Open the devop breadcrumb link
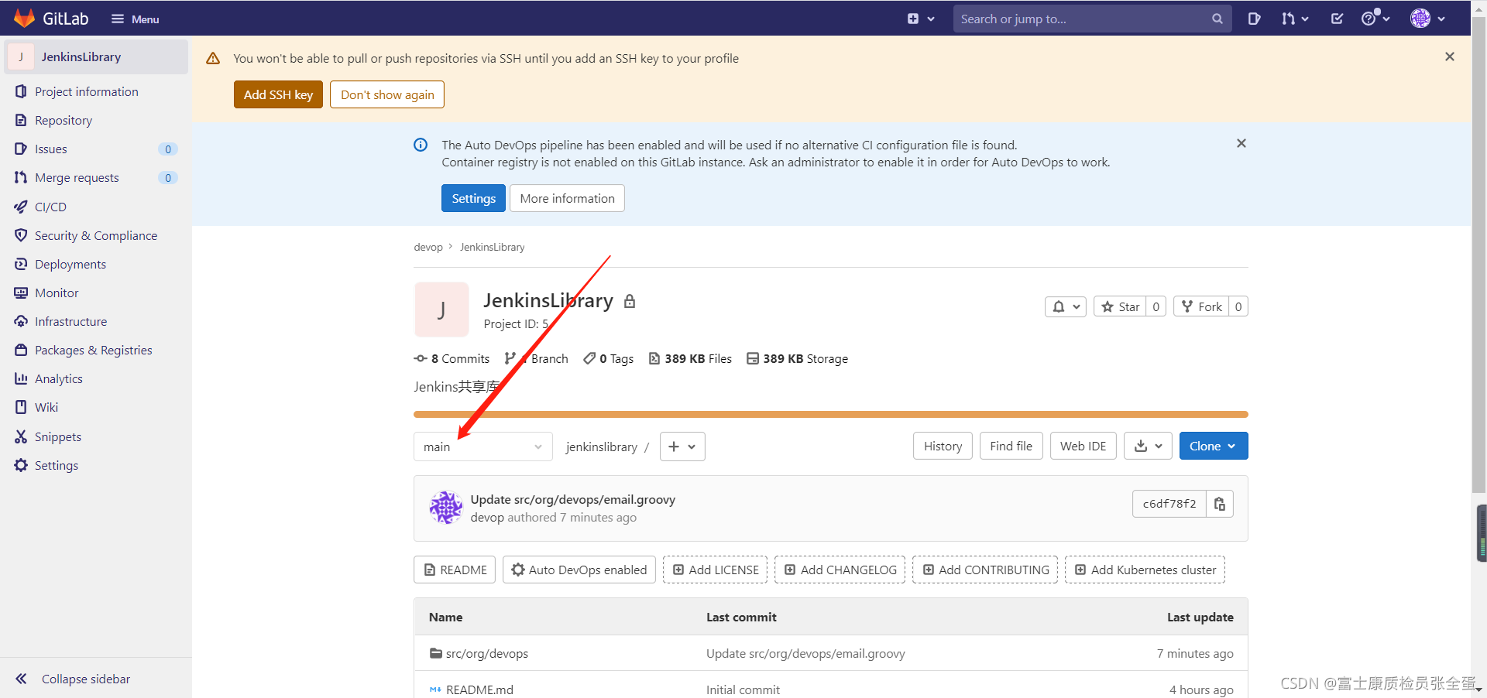The width and height of the screenshot is (1487, 698). tap(428, 247)
